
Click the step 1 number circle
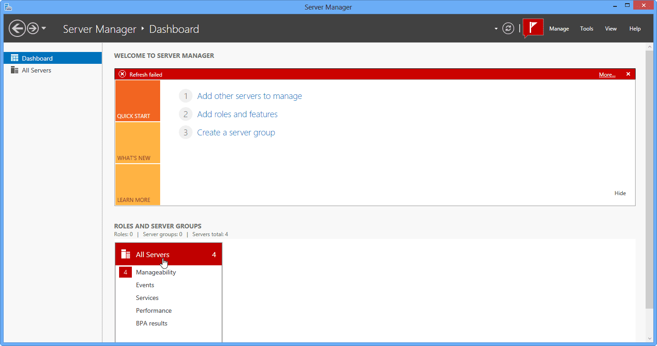click(x=186, y=96)
